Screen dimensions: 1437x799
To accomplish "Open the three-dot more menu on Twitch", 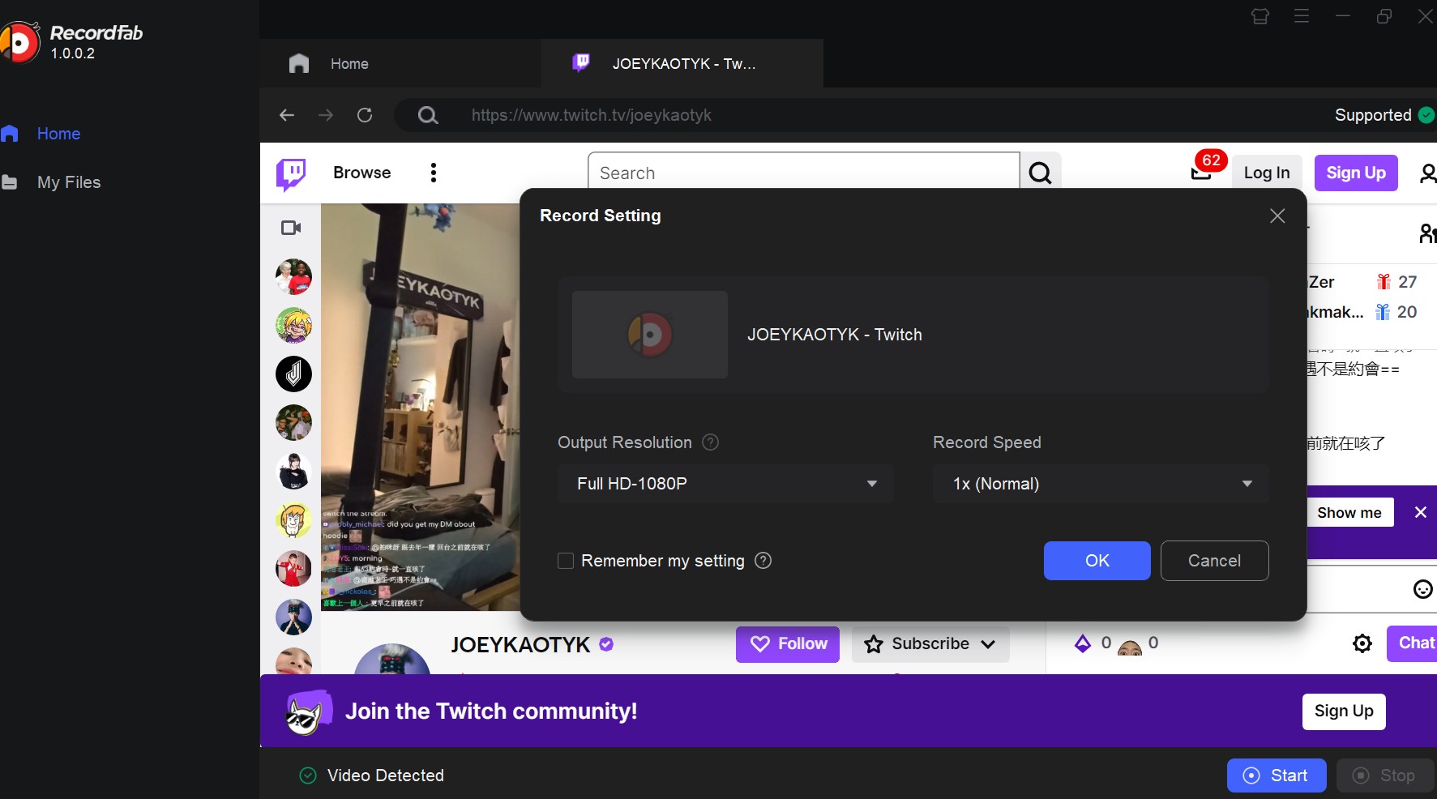I will click(434, 173).
